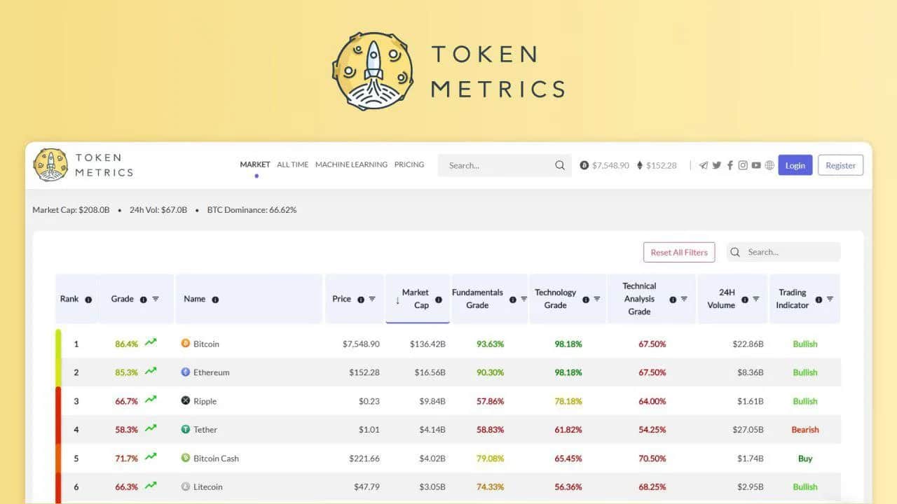897x504 pixels.
Task: Click the info icon next to Technology Grade
Action: pyautogui.click(x=586, y=300)
